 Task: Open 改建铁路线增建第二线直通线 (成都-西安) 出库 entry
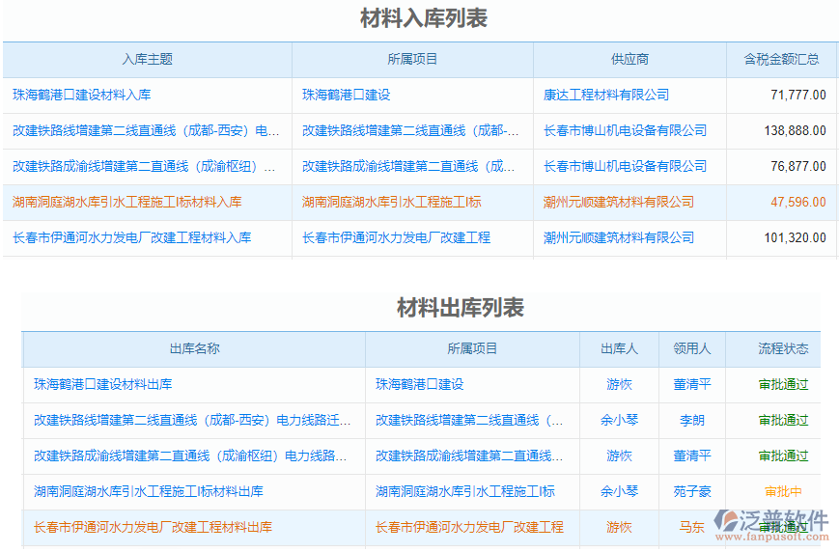click(192, 421)
